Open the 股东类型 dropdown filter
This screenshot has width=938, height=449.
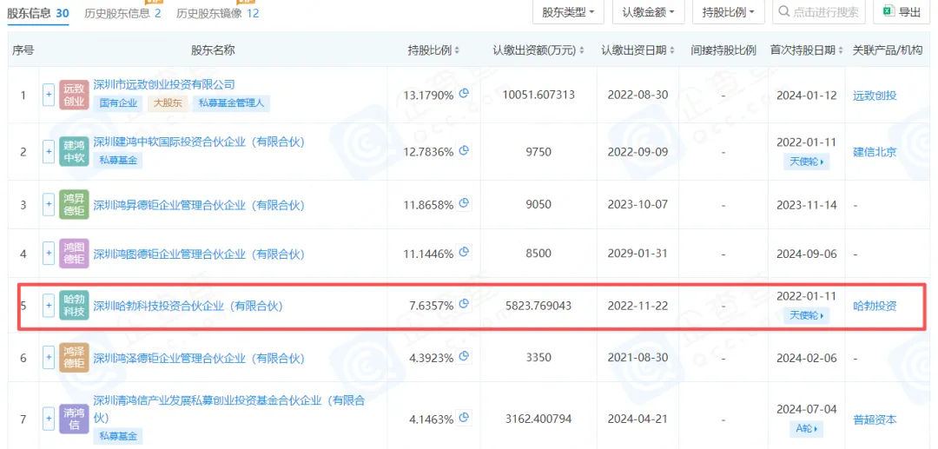click(568, 11)
